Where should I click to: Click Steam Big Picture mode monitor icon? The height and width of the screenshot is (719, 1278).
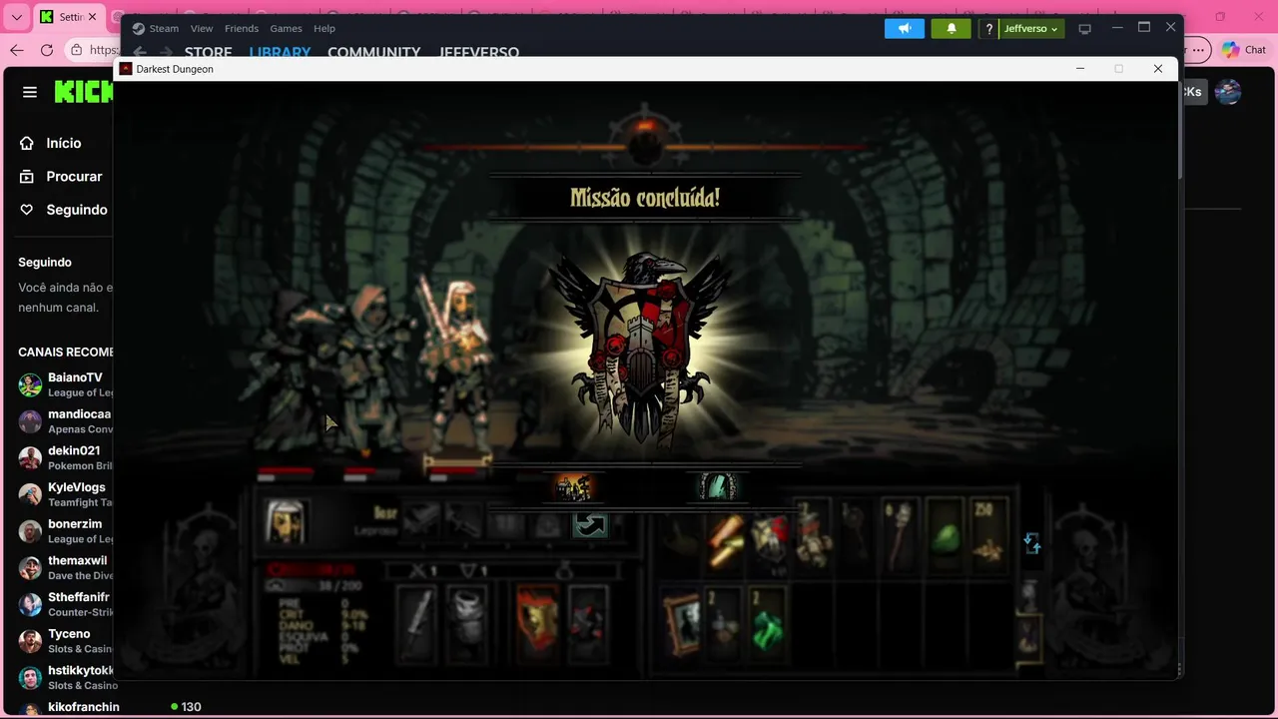pyautogui.click(x=1085, y=29)
